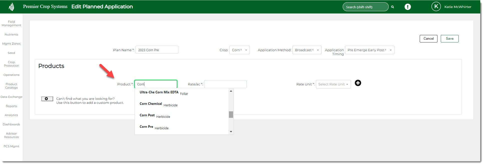Open the alert exclamation notification icon
Image resolution: width=484 pixels, height=165 pixels.
407,7
